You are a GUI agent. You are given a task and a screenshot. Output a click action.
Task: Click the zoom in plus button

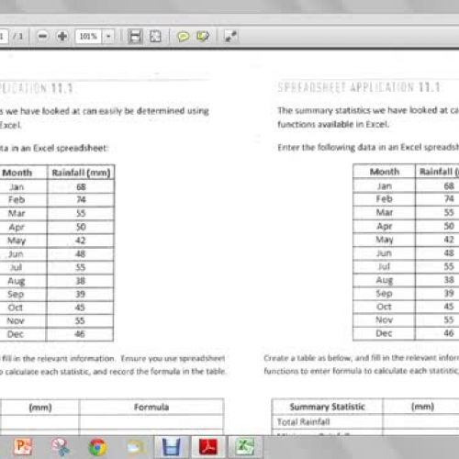(62, 37)
